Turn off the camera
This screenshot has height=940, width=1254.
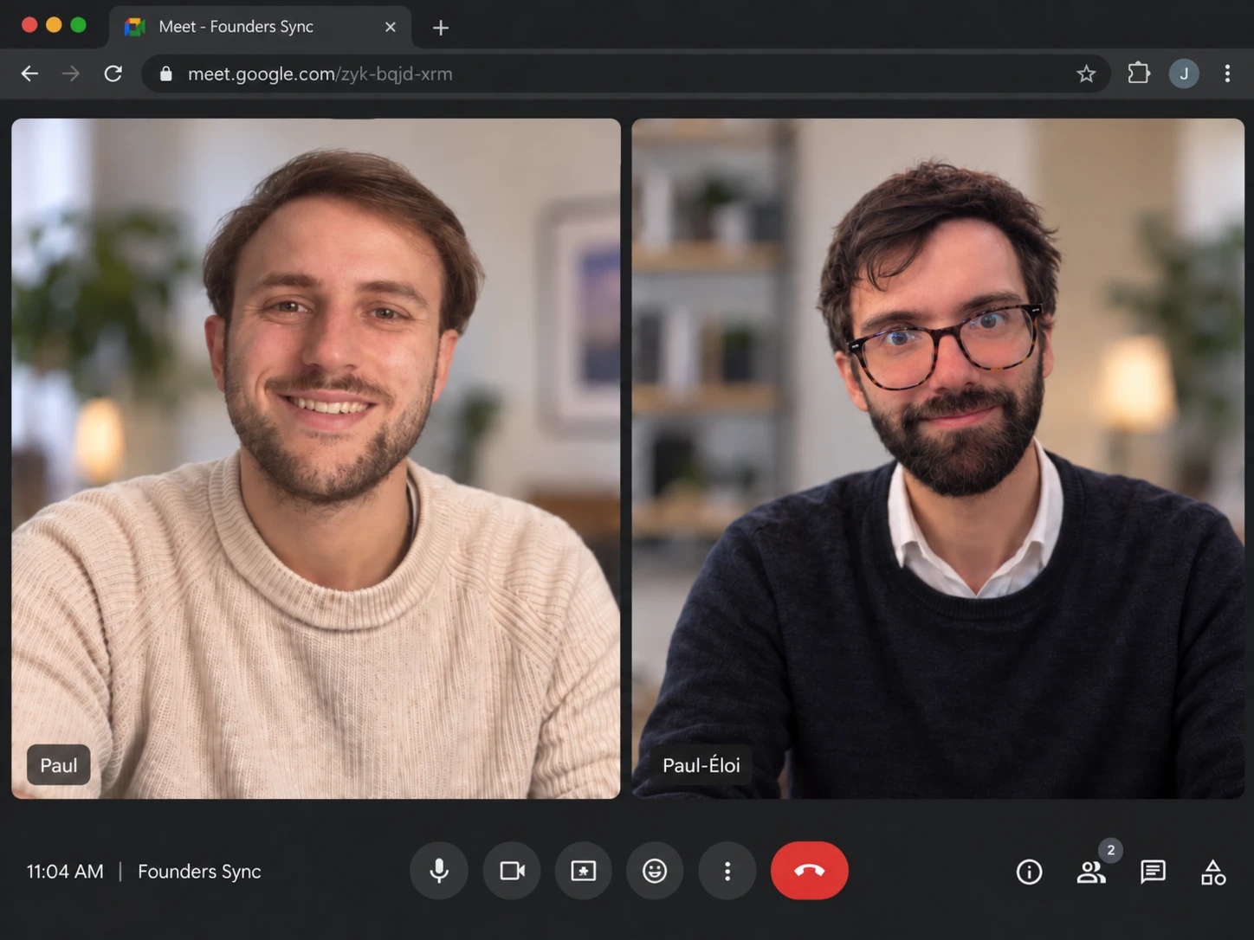click(x=512, y=871)
